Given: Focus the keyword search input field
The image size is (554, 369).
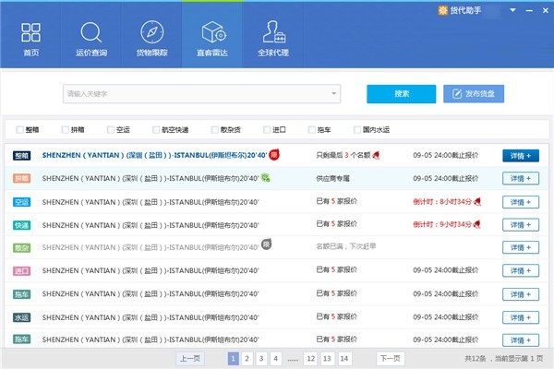Looking at the screenshot, I should point(201,93).
